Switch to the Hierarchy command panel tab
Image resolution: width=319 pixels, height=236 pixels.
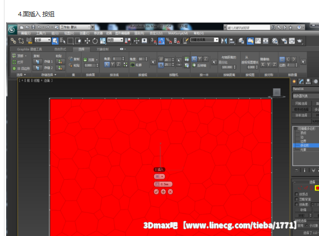point(308,81)
